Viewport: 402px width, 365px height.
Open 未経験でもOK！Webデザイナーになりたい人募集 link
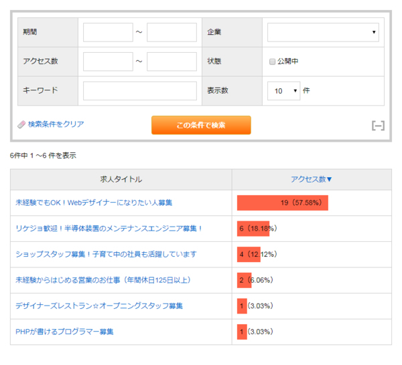tap(94, 203)
